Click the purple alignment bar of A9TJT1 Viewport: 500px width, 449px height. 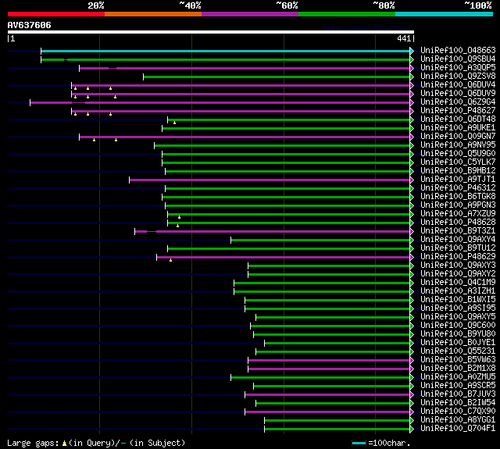pyautogui.click(x=270, y=180)
